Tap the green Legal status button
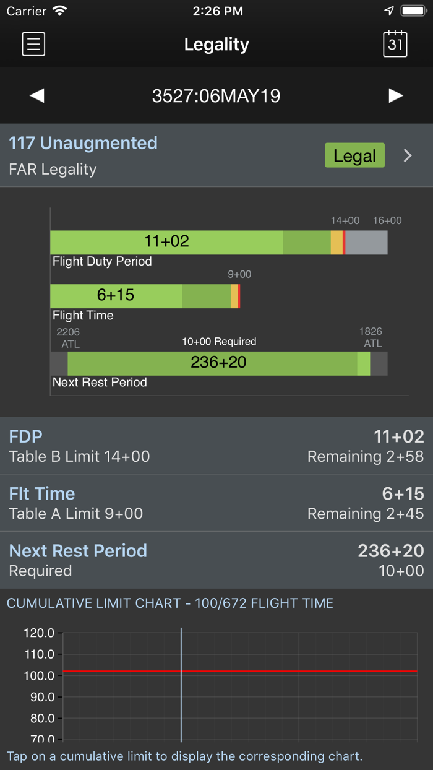The width and height of the screenshot is (433, 770). (354, 155)
